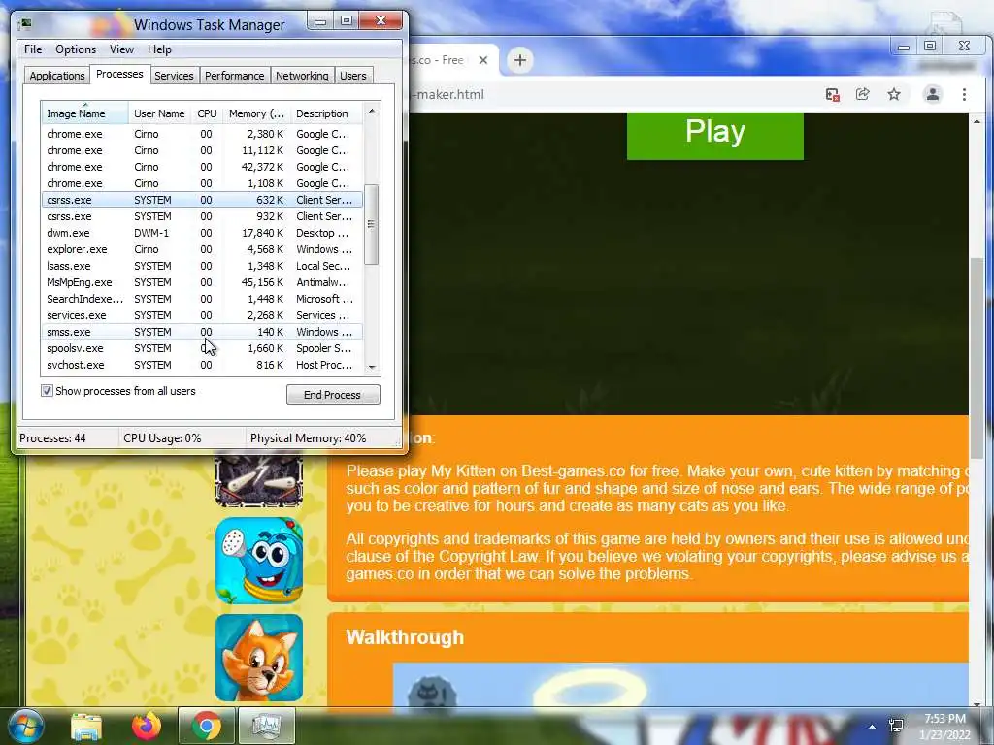Open the Options menu

76,49
